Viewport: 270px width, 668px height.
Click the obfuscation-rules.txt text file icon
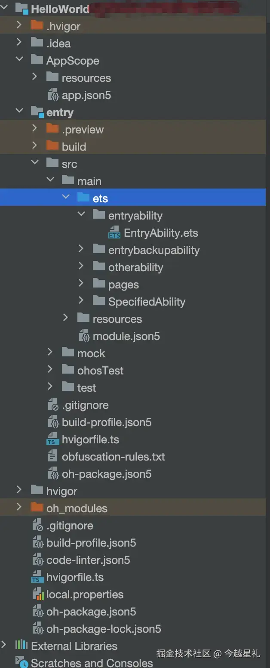click(x=52, y=457)
